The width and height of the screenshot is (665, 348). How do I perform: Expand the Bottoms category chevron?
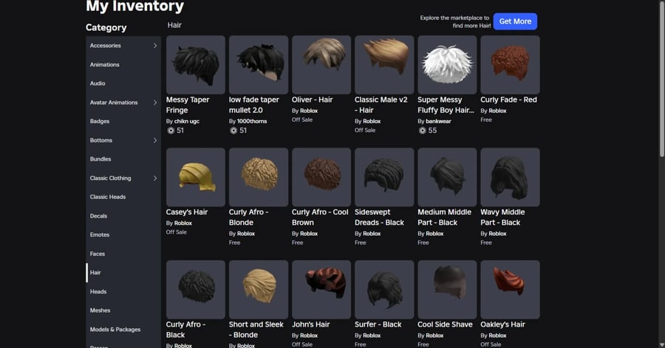tap(155, 140)
